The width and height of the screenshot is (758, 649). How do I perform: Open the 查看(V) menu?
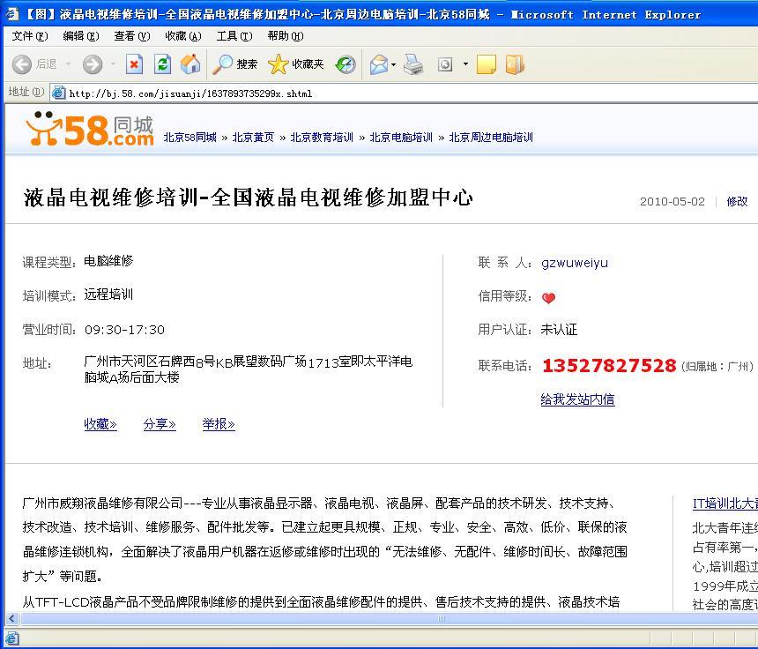tap(131, 36)
